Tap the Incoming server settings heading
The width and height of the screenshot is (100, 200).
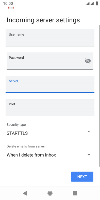coord(43,20)
